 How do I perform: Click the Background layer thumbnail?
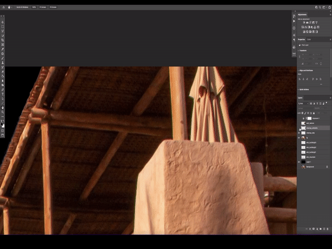(x=303, y=167)
